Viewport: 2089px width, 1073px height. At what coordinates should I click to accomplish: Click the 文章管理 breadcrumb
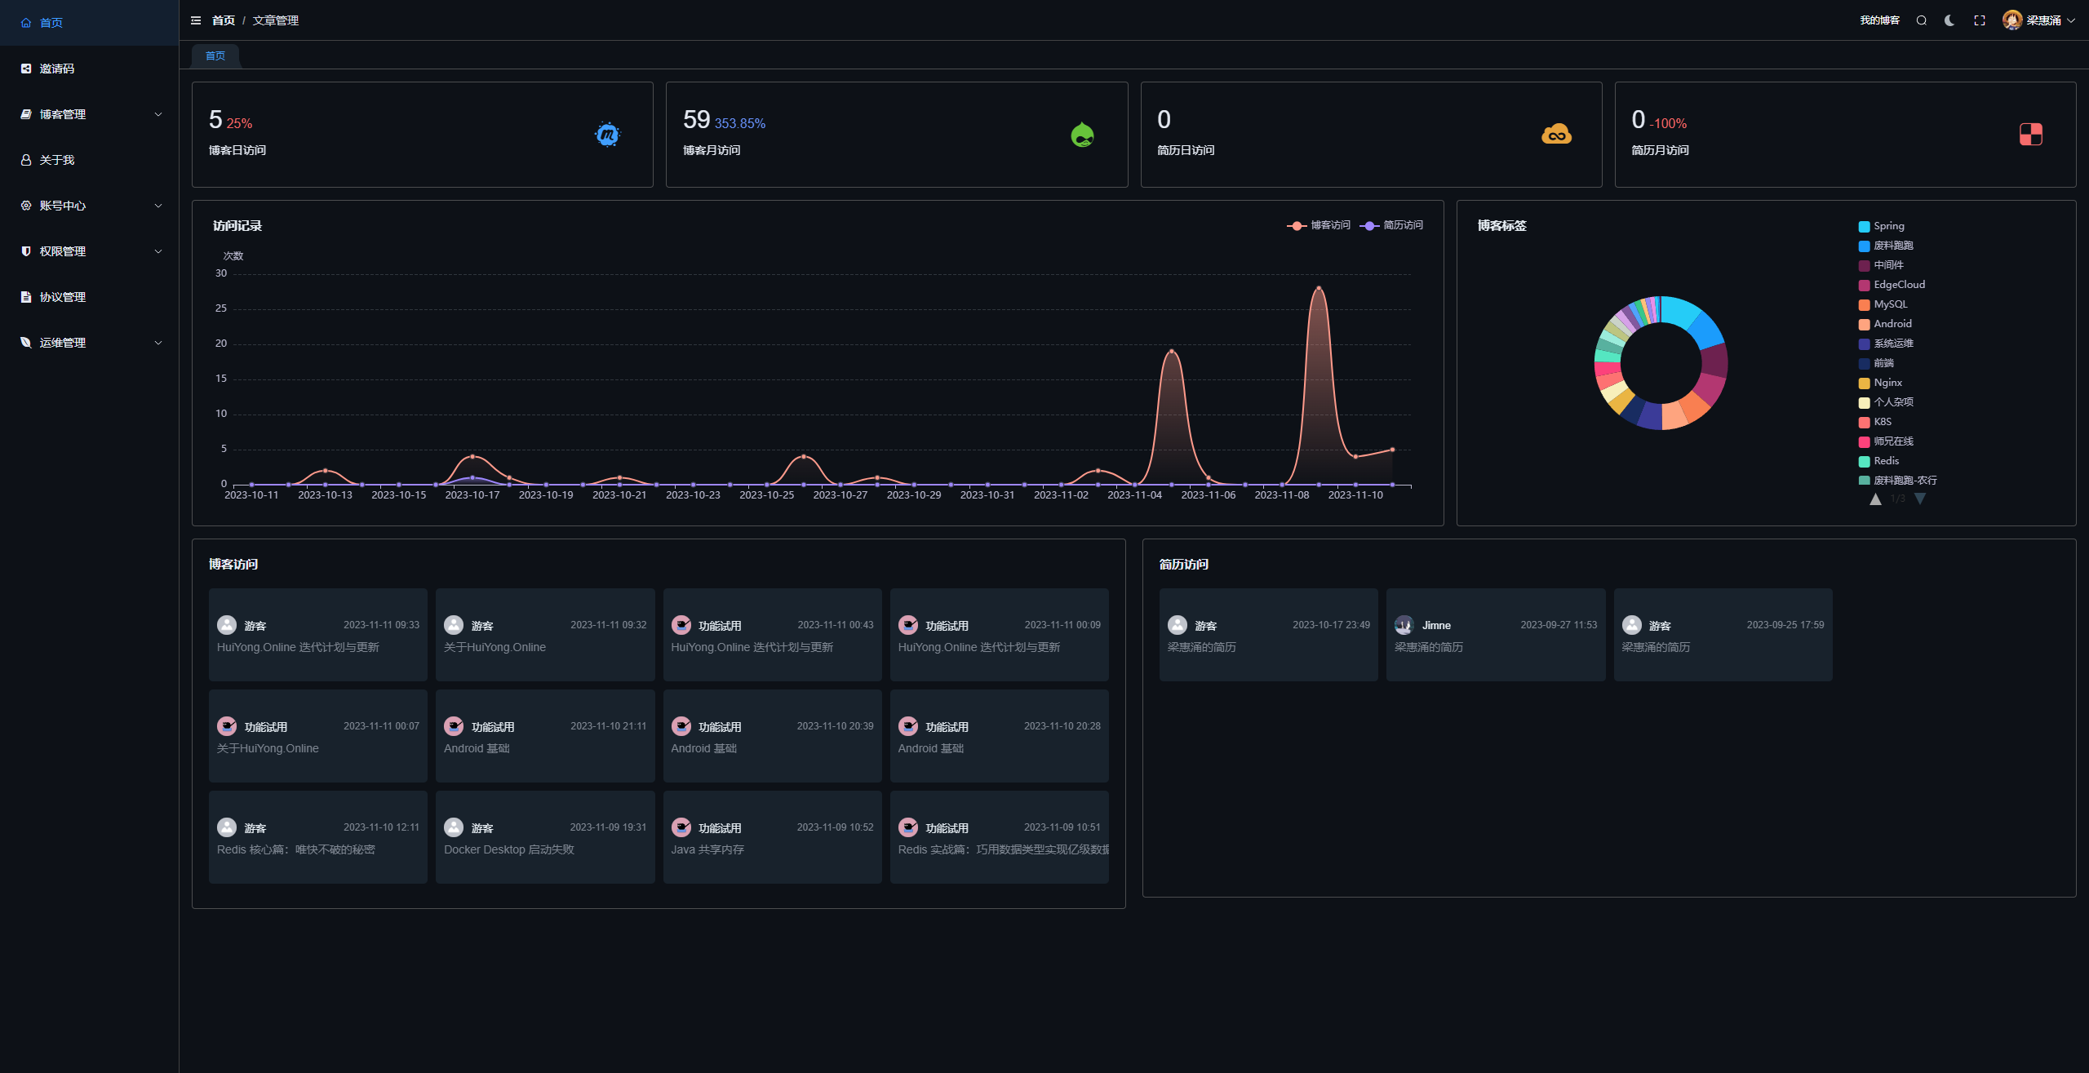(276, 20)
